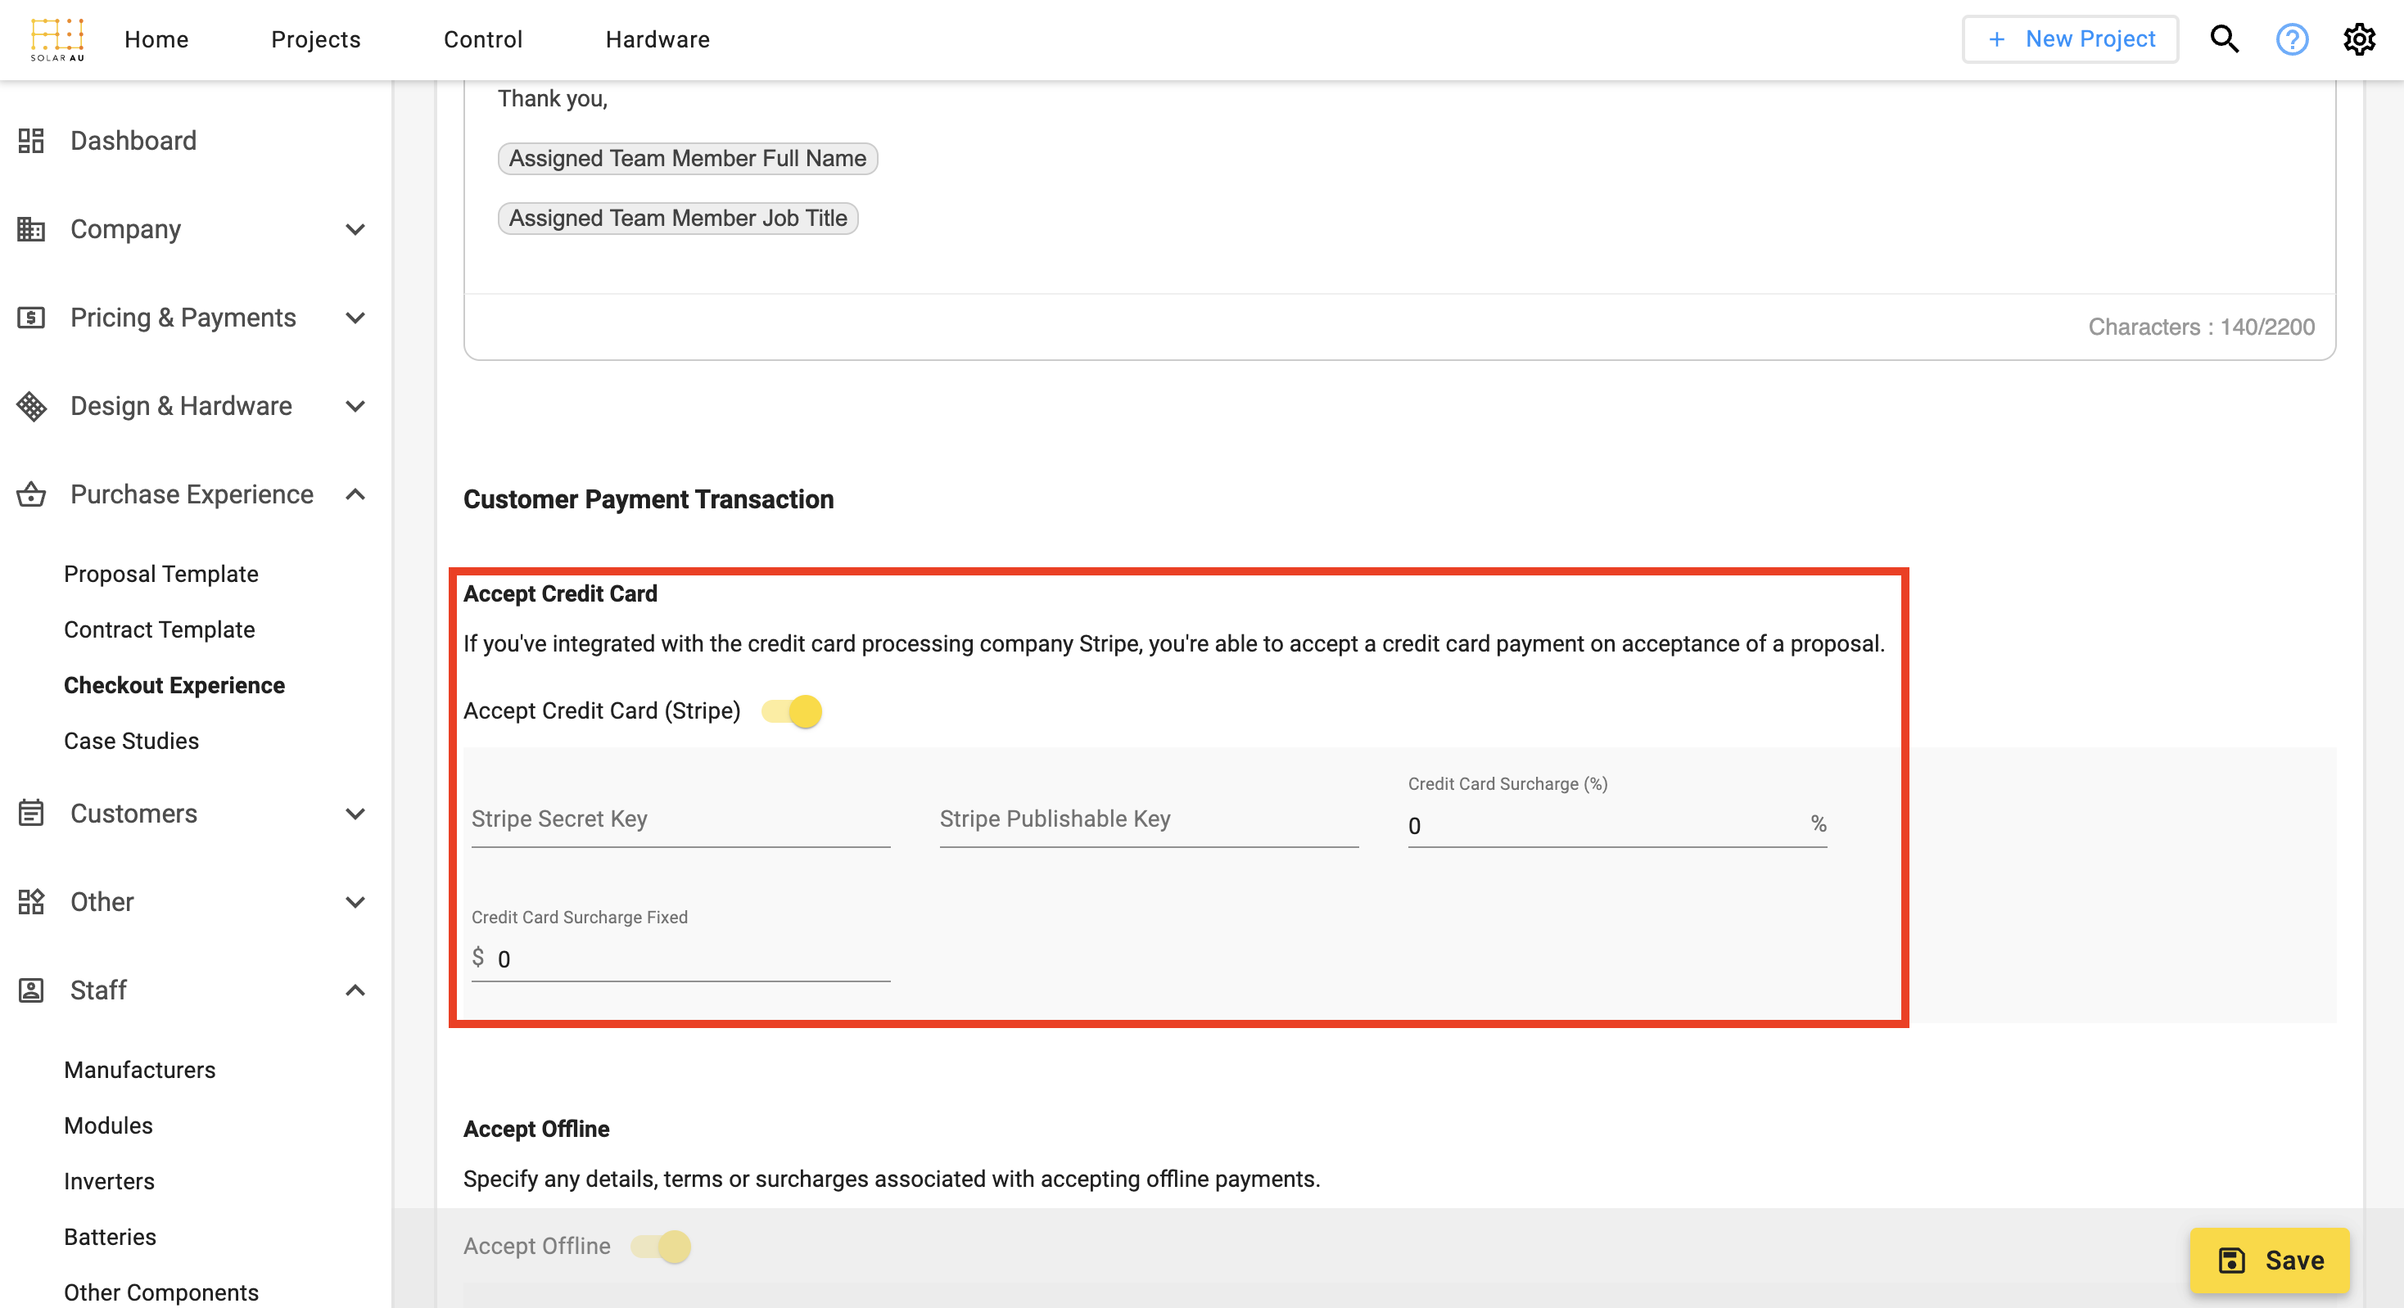Click the Company building icon

(x=31, y=229)
